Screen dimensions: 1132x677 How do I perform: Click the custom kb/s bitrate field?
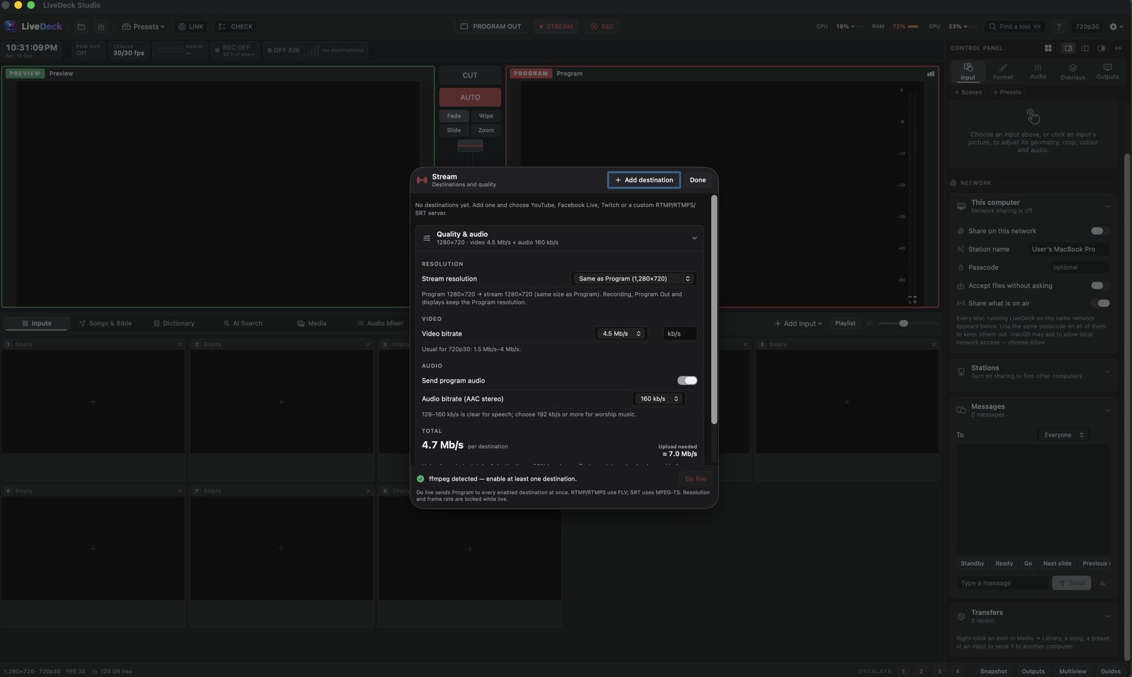coord(679,333)
